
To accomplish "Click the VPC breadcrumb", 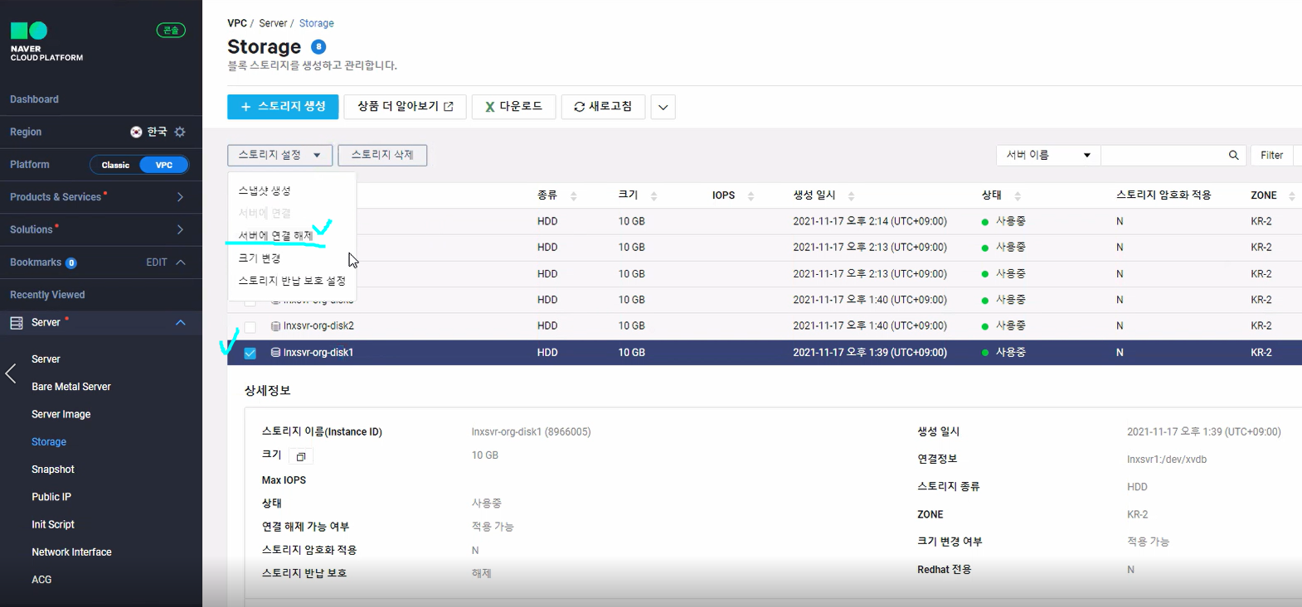I will [237, 23].
